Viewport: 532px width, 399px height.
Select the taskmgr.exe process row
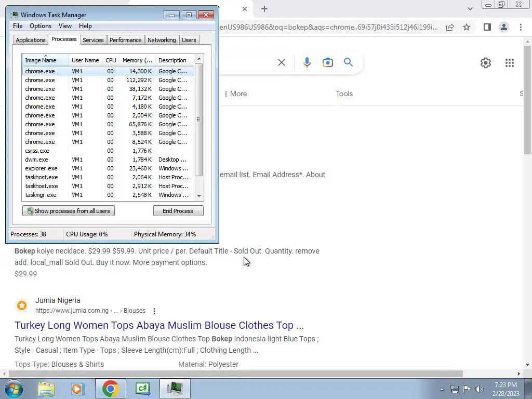108,195
